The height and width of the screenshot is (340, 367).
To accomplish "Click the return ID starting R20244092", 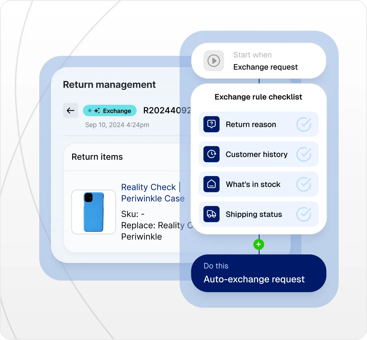I will [x=167, y=111].
